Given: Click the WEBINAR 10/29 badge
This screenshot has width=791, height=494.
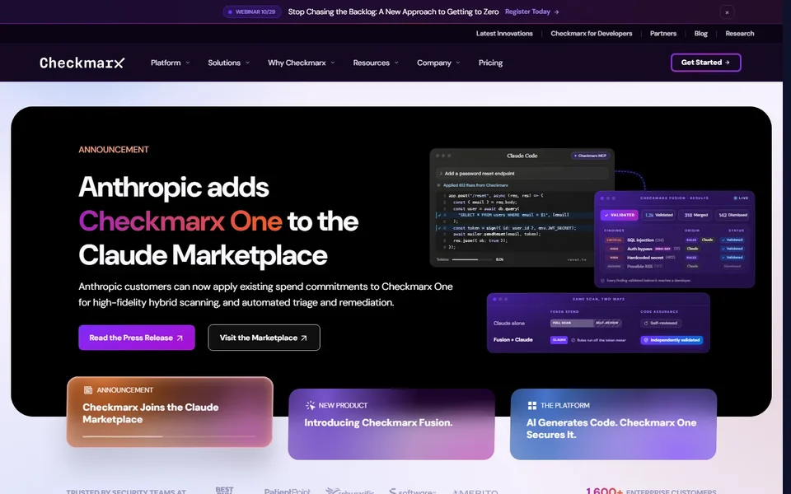Looking at the screenshot, I should [252, 12].
